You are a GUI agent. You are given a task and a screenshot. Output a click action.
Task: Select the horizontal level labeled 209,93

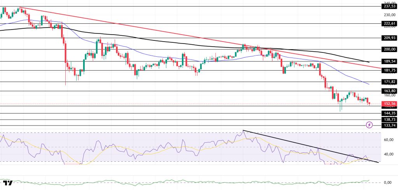[x=194, y=38]
